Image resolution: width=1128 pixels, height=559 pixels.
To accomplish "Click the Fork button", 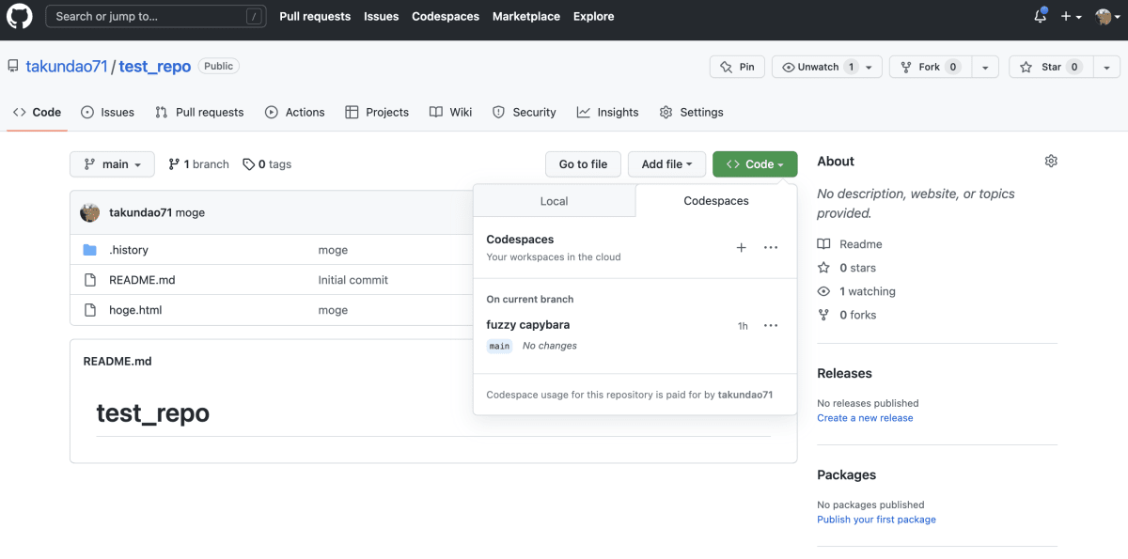I will (x=930, y=67).
